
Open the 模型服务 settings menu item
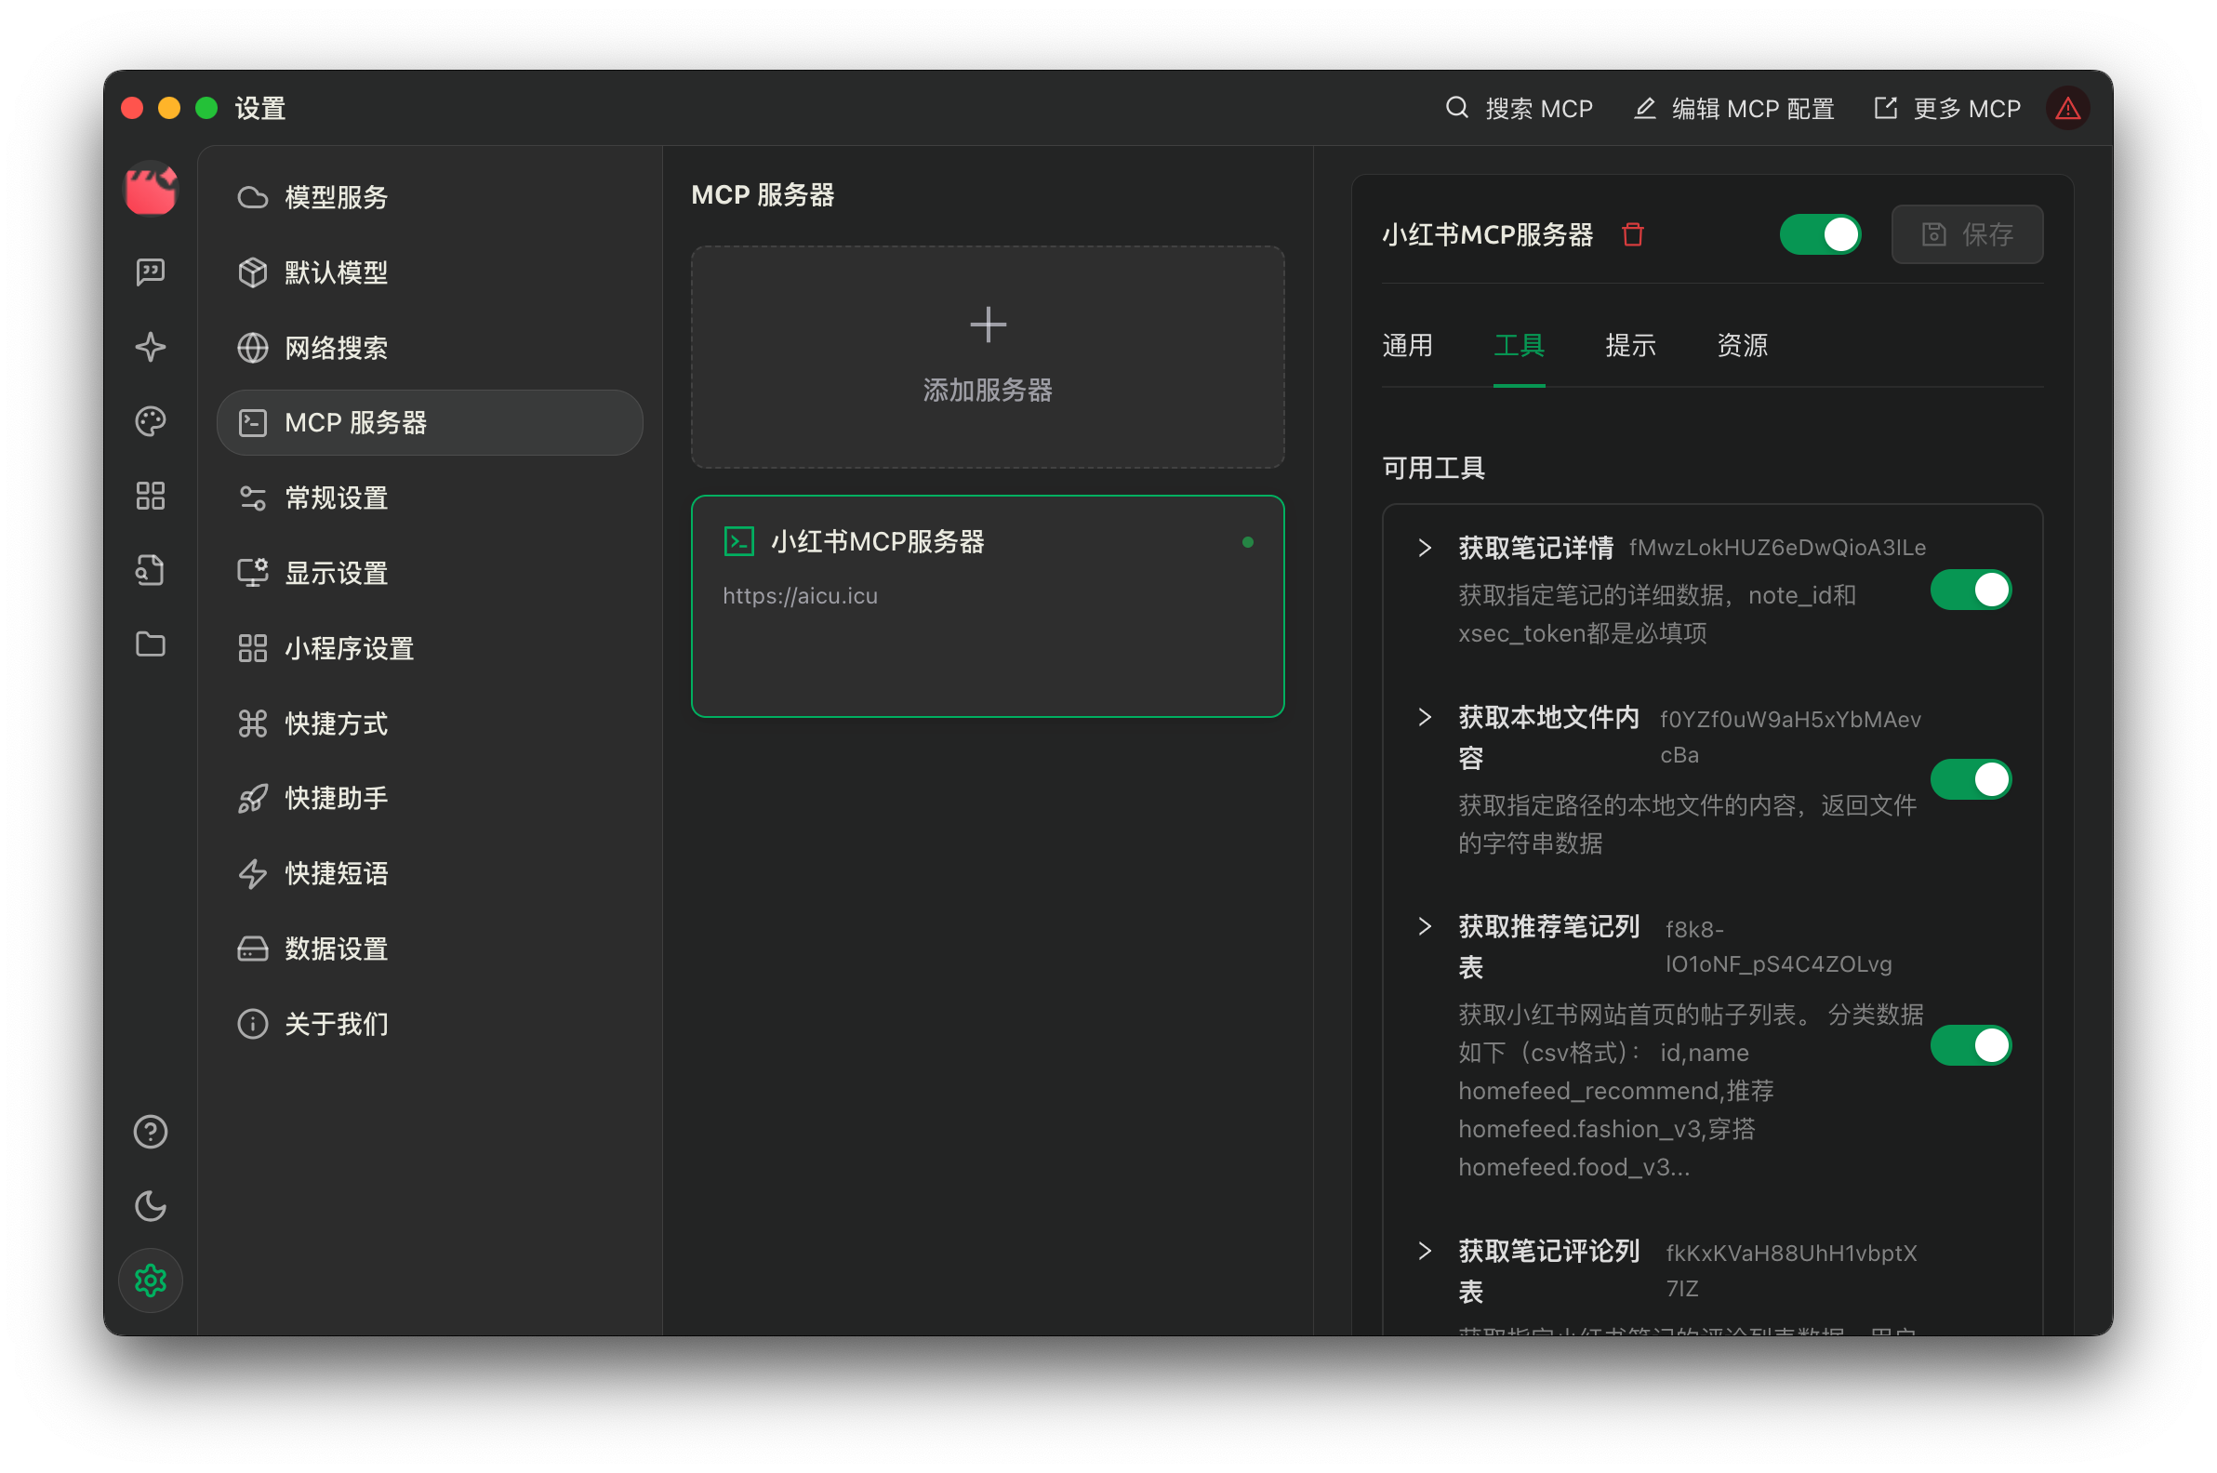pyautogui.click(x=336, y=197)
